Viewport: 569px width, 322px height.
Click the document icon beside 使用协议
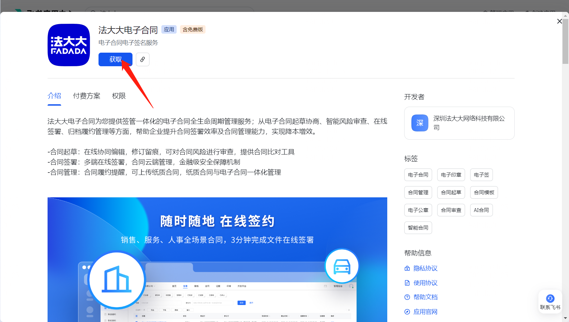click(407, 283)
